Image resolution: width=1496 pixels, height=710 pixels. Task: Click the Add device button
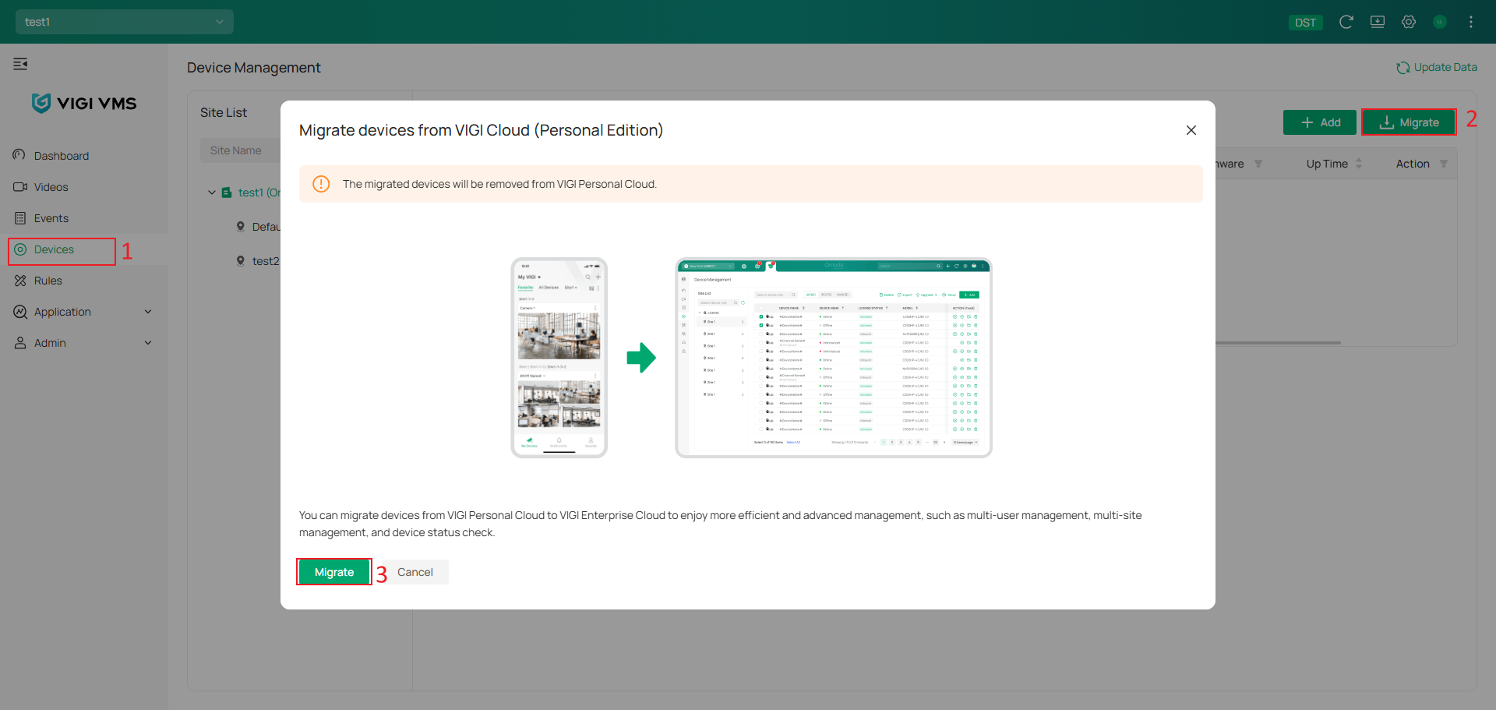coord(1320,122)
